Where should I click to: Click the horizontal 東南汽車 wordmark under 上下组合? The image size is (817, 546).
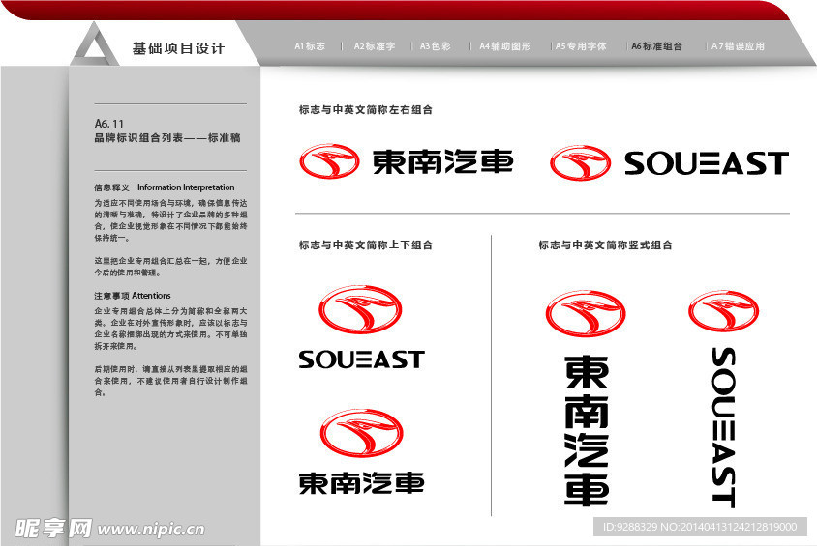[362, 482]
